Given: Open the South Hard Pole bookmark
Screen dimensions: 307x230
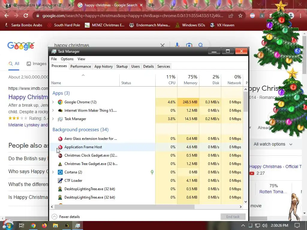Looking at the screenshot, I should point(64,25).
